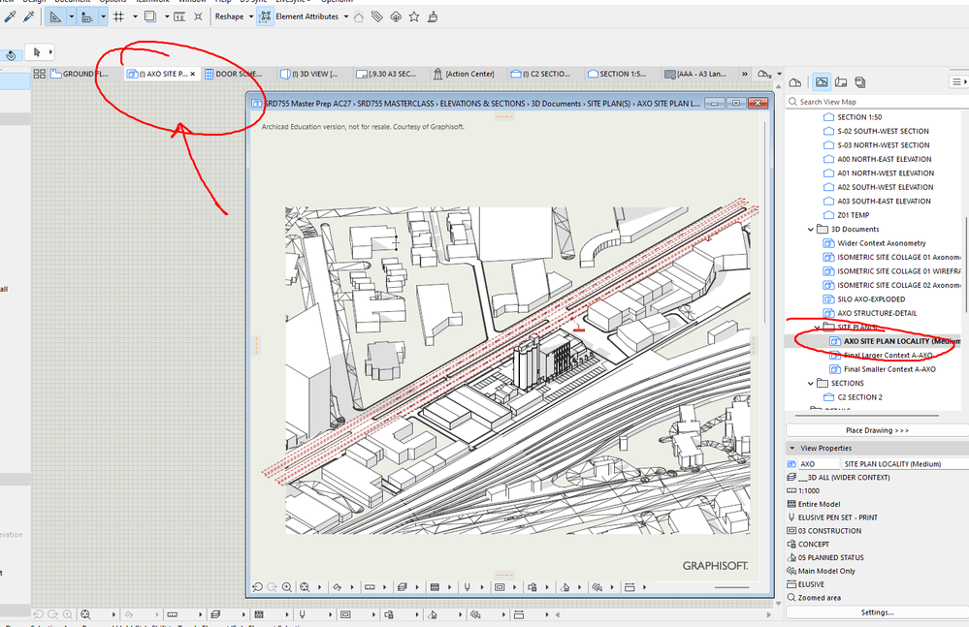Select the syringe inject parameters tool
The image size is (969, 627).
(27, 16)
